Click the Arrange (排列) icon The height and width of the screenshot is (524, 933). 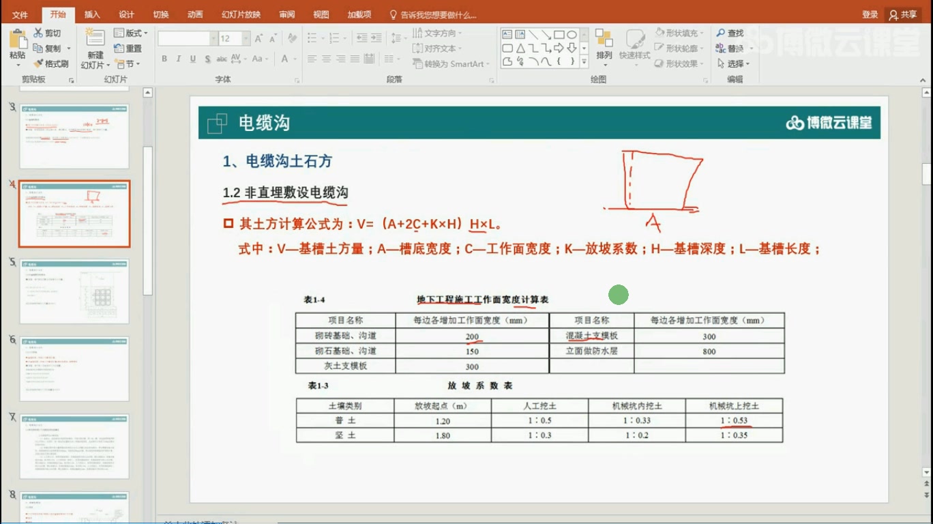pos(604,38)
